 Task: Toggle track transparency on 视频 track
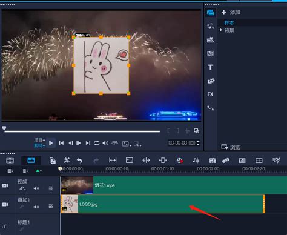[x=51, y=188]
